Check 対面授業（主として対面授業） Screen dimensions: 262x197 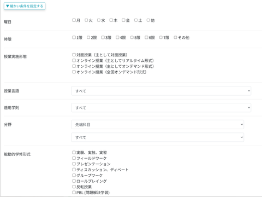click(x=74, y=55)
